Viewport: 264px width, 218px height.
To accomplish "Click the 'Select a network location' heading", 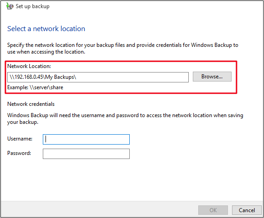I will point(46,29).
